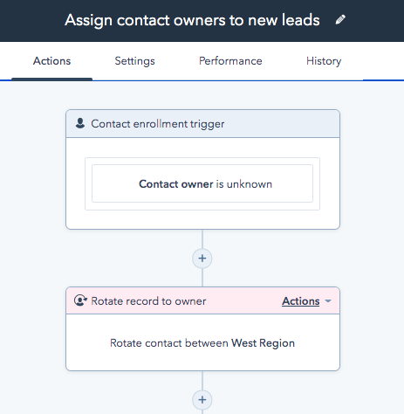Open the Actions link on Rotate record card
Viewport: 404px width, 414px height.
point(301,301)
